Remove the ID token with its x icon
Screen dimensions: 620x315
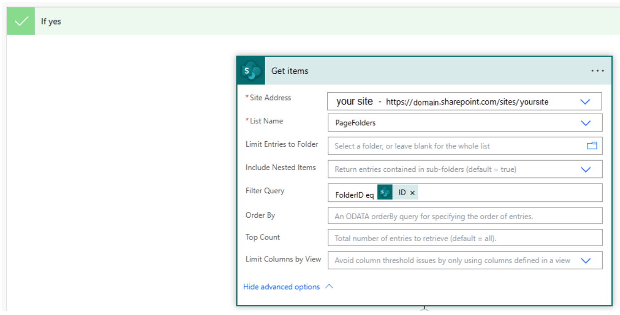pyautogui.click(x=412, y=192)
